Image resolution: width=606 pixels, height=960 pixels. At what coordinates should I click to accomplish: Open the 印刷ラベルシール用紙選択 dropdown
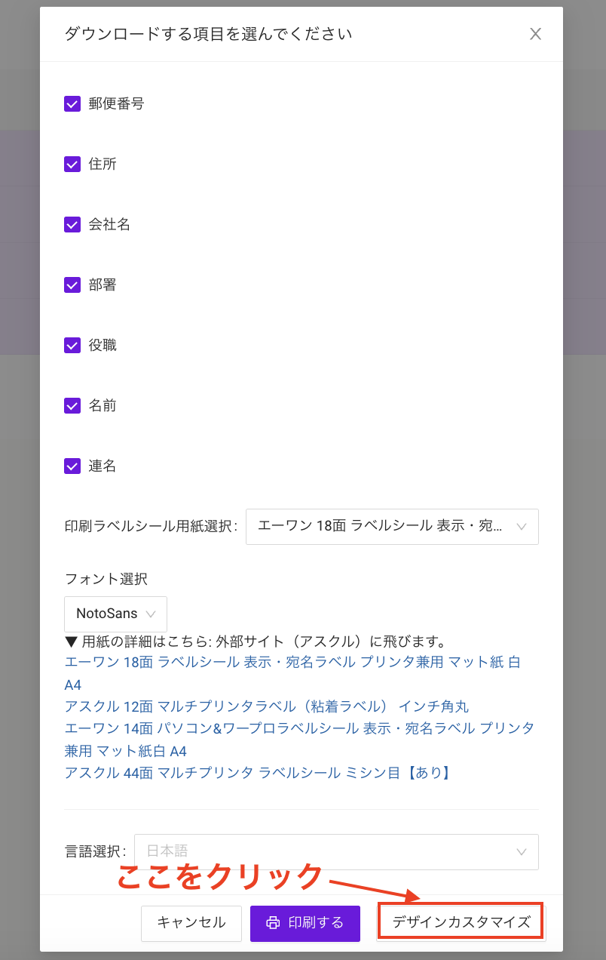tap(392, 527)
